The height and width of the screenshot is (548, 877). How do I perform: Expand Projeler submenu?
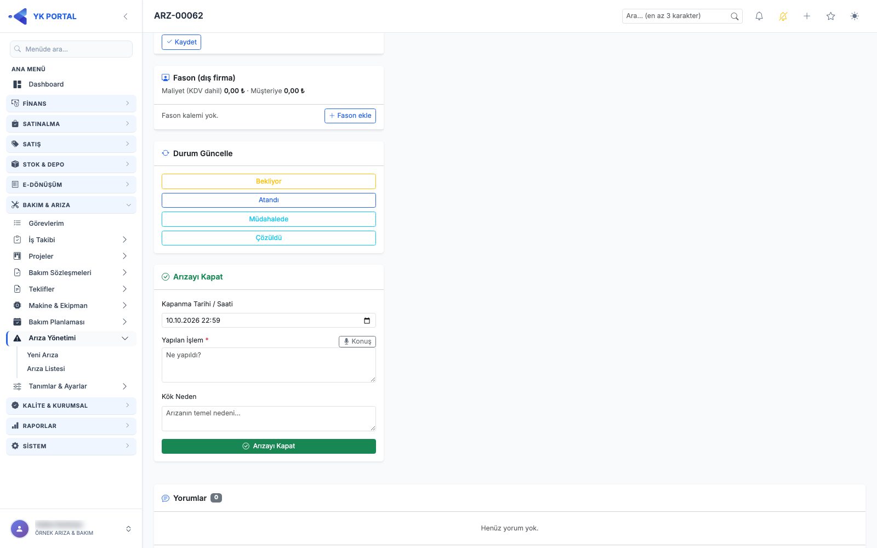[71, 256]
